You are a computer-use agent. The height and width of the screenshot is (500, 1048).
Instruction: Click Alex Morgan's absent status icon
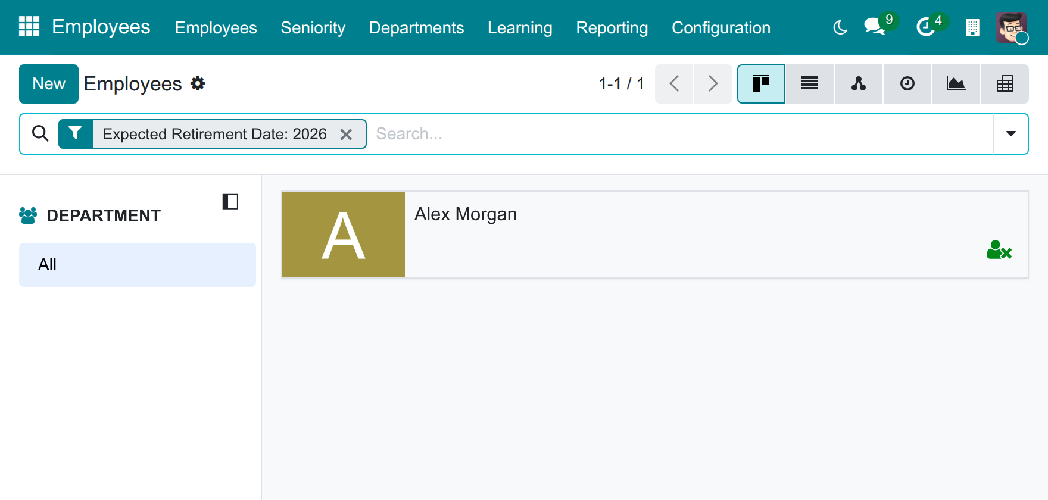tap(999, 250)
